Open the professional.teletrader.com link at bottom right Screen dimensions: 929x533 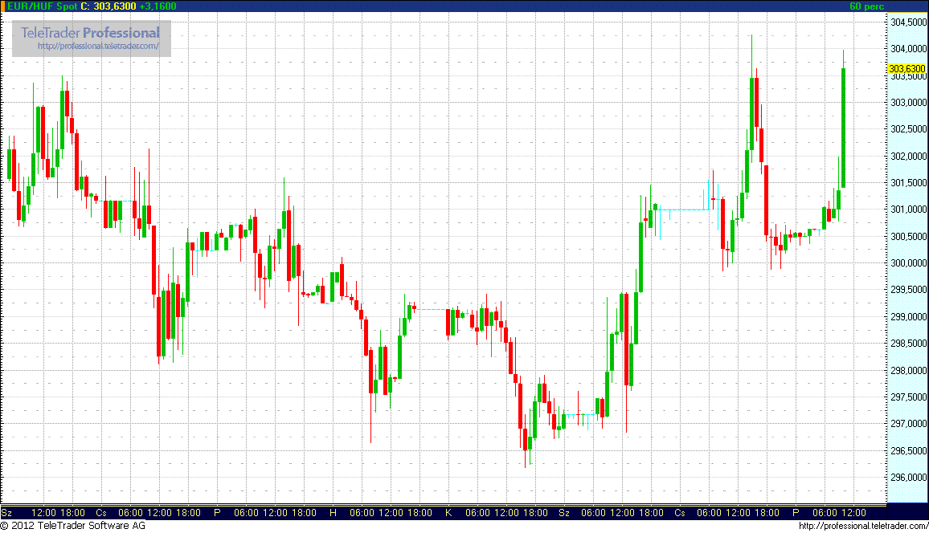863,526
